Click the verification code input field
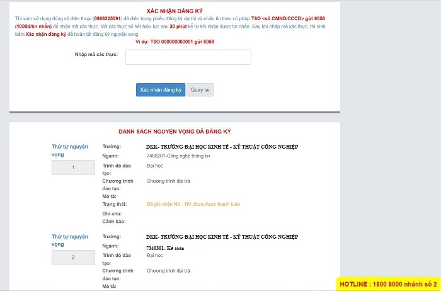This screenshot has height=291, width=441. pos(188,57)
